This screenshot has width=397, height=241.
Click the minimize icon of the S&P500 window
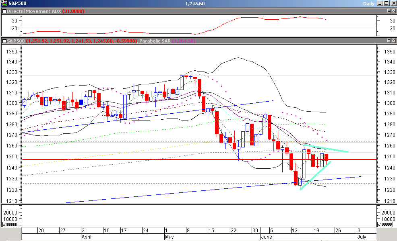coord(380,3)
